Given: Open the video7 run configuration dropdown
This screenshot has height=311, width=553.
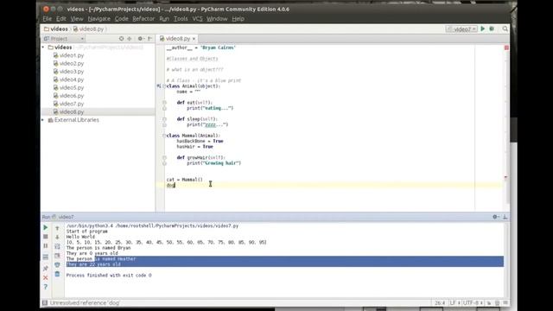Looking at the screenshot, I should pos(461,29).
